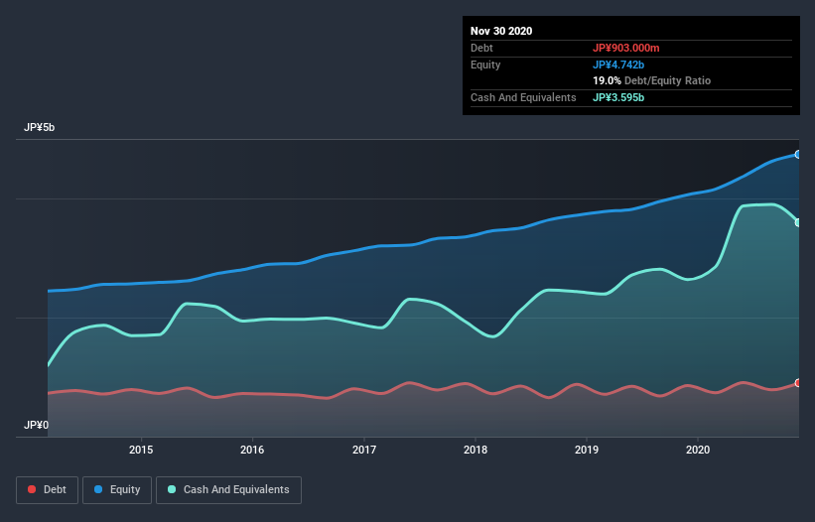Toggle the Equity legend button

click(x=117, y=490)
